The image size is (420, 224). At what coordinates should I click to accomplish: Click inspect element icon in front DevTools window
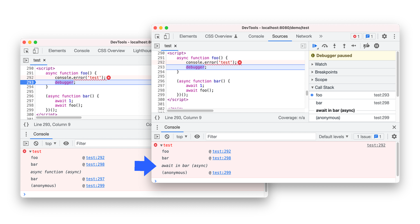[x=157, y=36]
